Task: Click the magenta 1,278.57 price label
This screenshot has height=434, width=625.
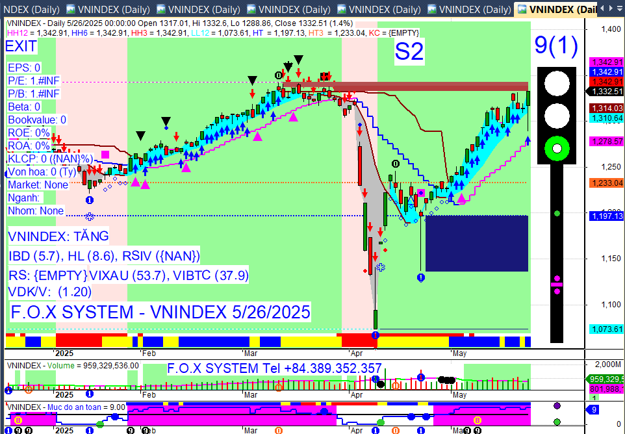Action: point(607,142)
